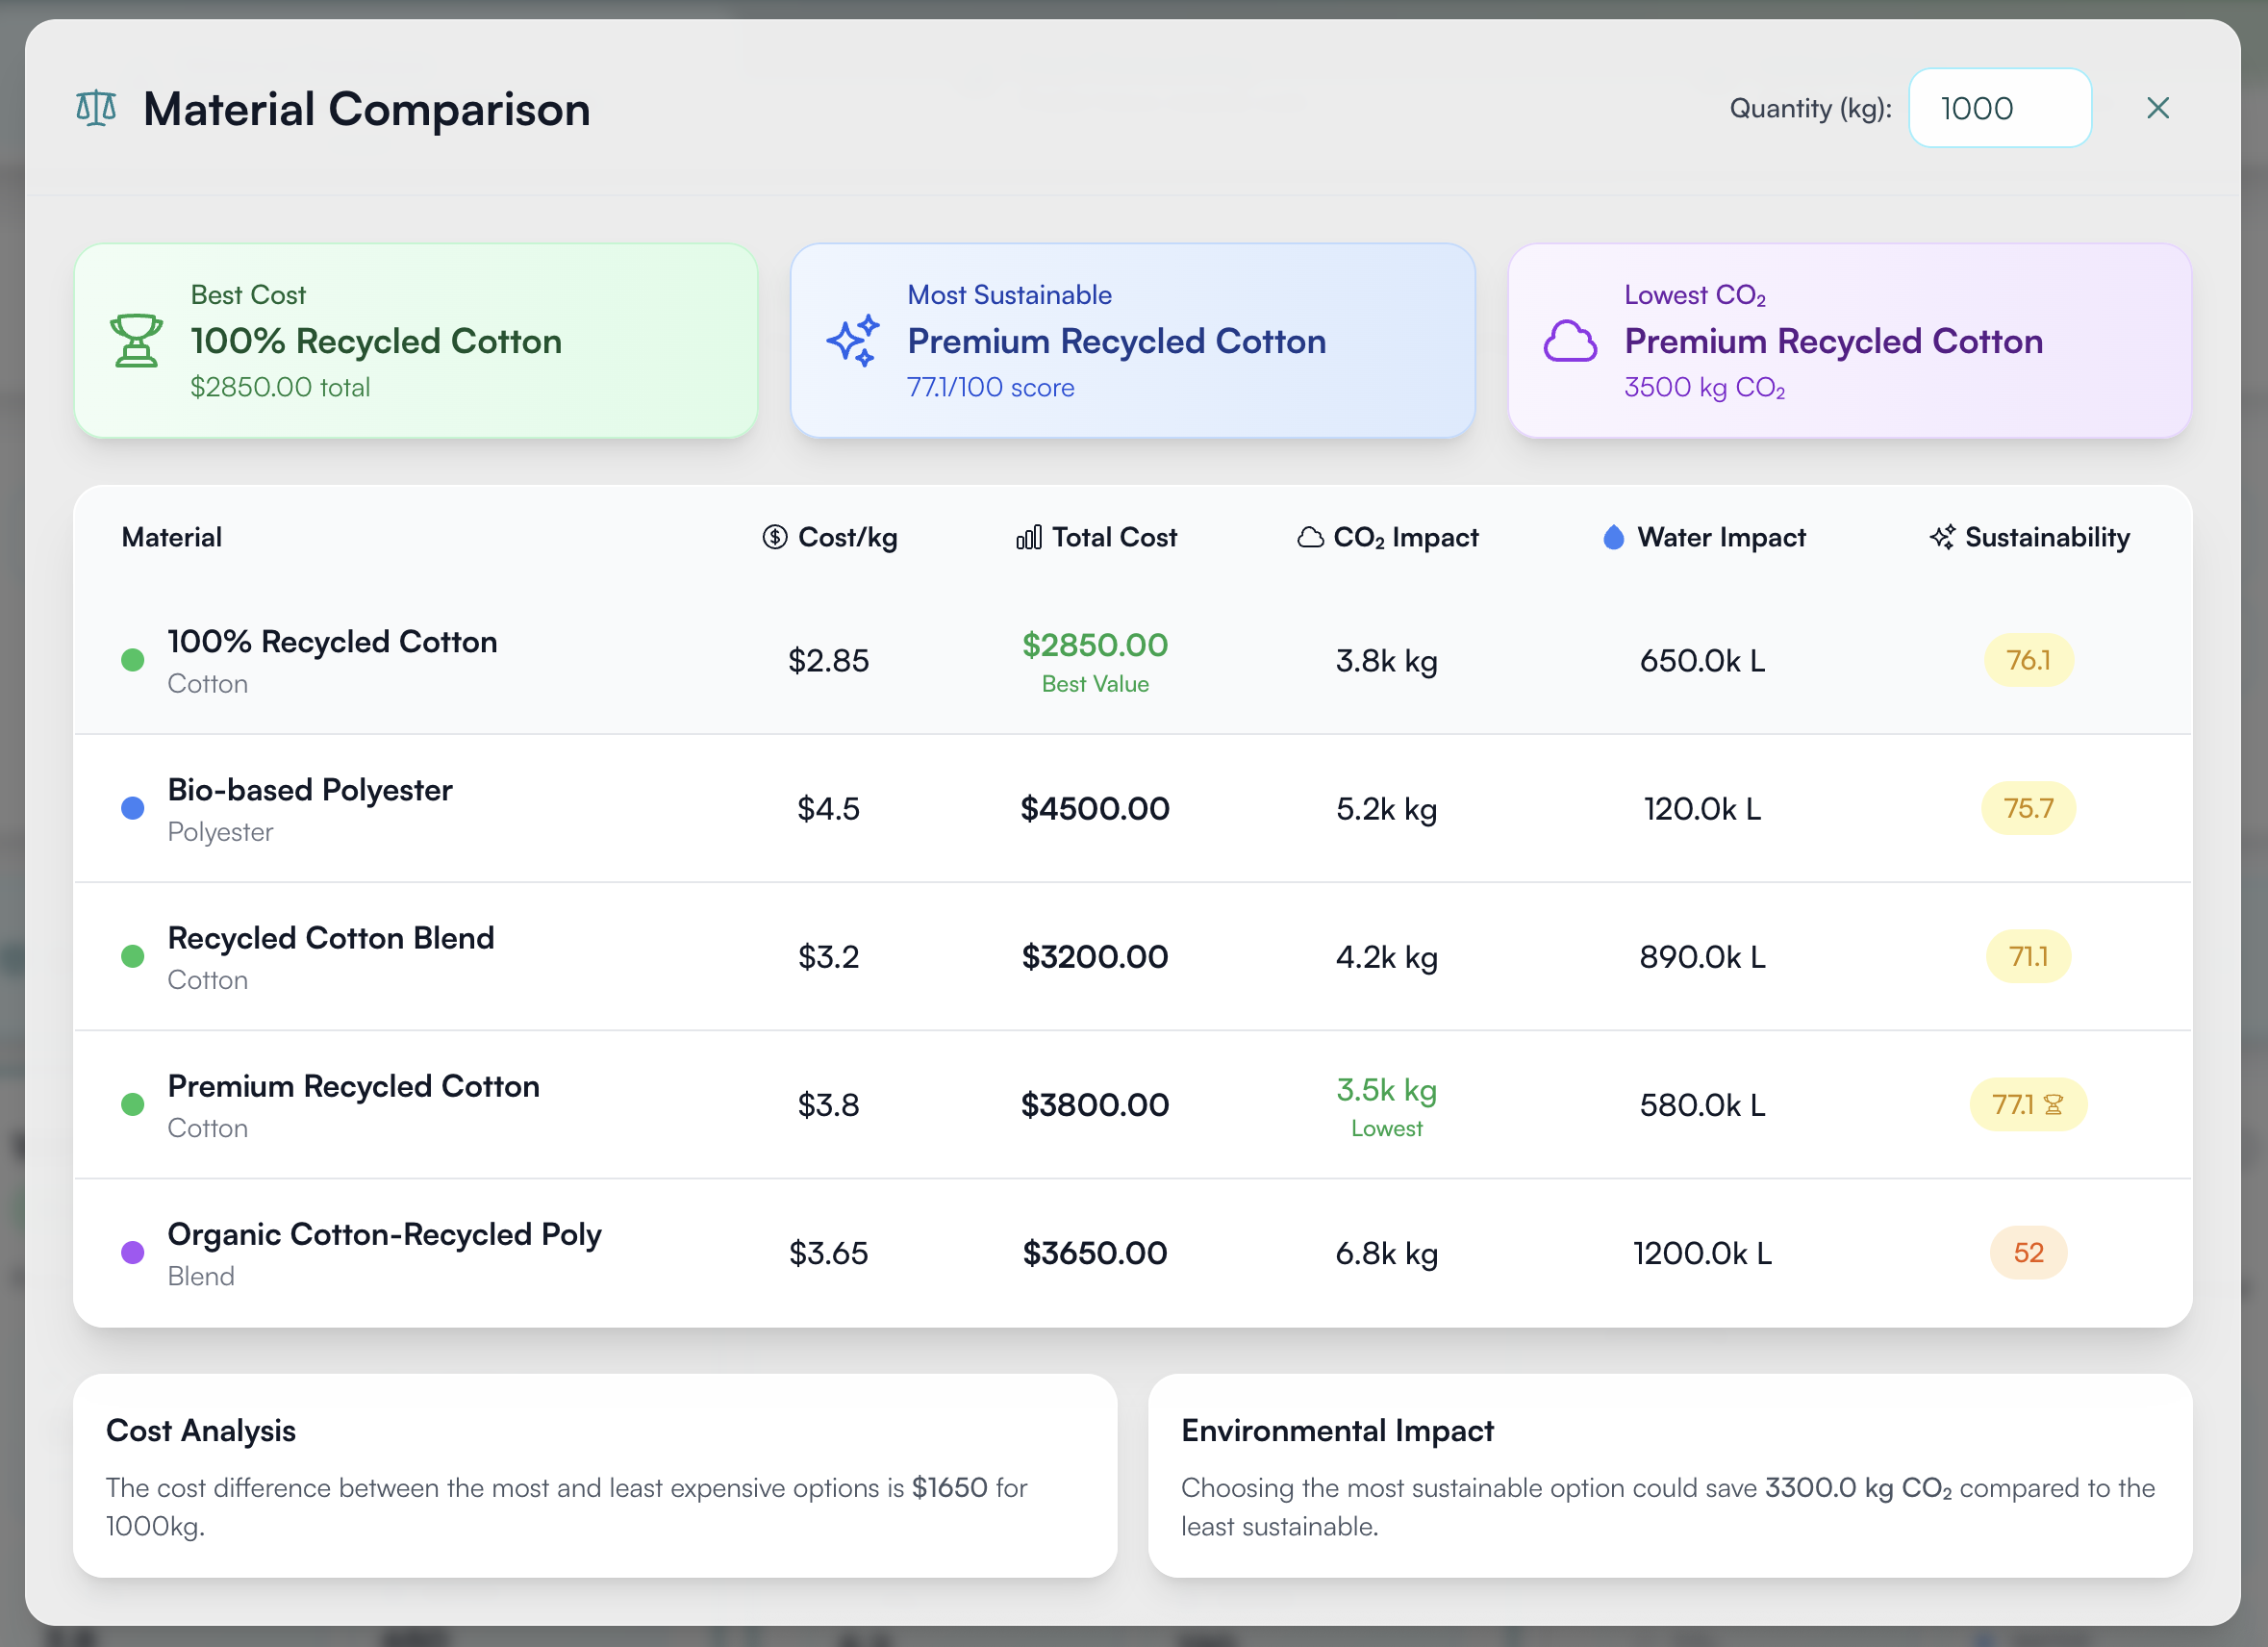Click the bar chart icon beside Total Cost
Image resolution: width=2268 pixels, height=1647 pixels.
point(1029,537)
